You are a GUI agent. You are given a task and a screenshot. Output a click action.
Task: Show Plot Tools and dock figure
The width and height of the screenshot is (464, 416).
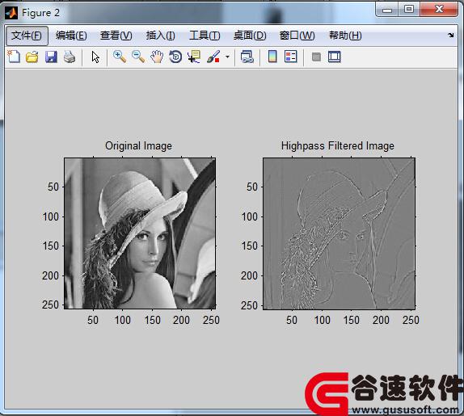[x=335, y=57]
